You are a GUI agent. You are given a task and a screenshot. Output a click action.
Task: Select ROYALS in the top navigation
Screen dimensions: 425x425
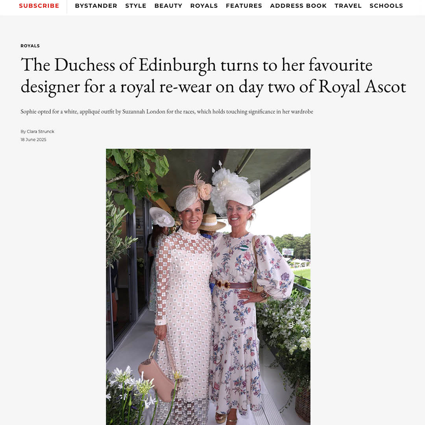(x=204, y=6)
